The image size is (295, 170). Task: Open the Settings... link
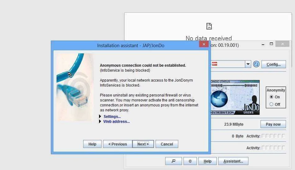point(112,117)
